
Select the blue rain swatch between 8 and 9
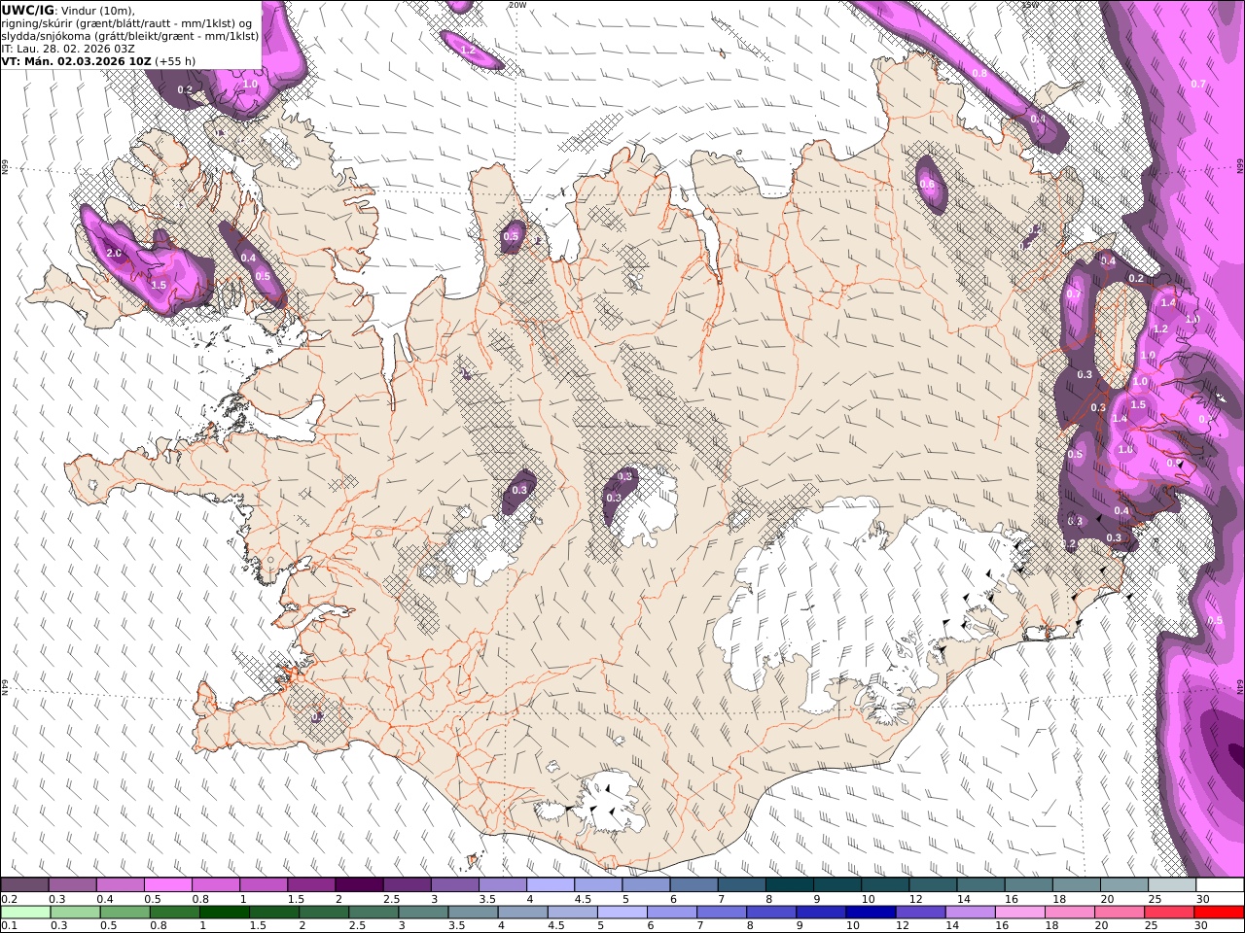(x=770, y=913)
